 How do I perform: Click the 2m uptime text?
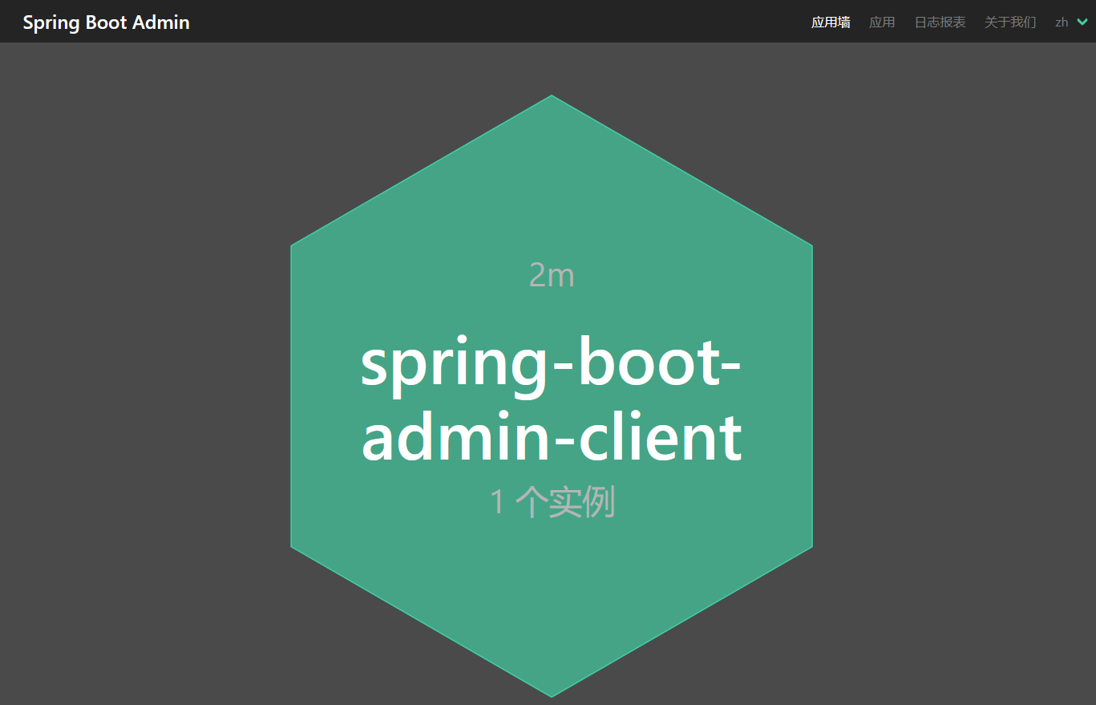[552, 275]
